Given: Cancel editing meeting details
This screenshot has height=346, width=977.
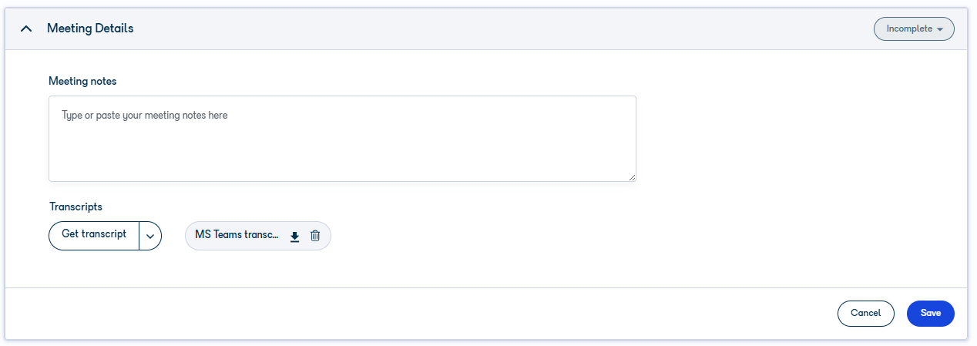Looking at the screenshot, I should tap(865, 313).
